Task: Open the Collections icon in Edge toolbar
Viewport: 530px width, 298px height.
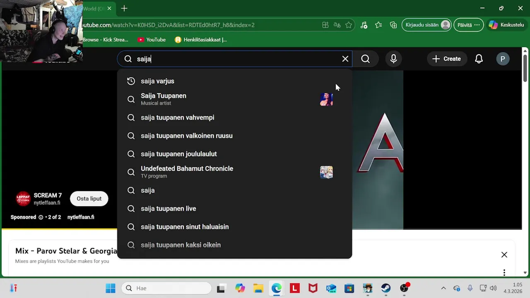Action: [x=393, y=25]
